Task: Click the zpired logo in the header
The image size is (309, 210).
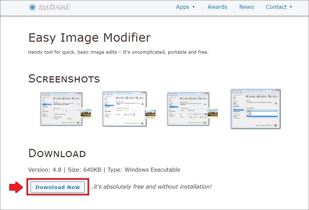Action: tap(49, 7)
